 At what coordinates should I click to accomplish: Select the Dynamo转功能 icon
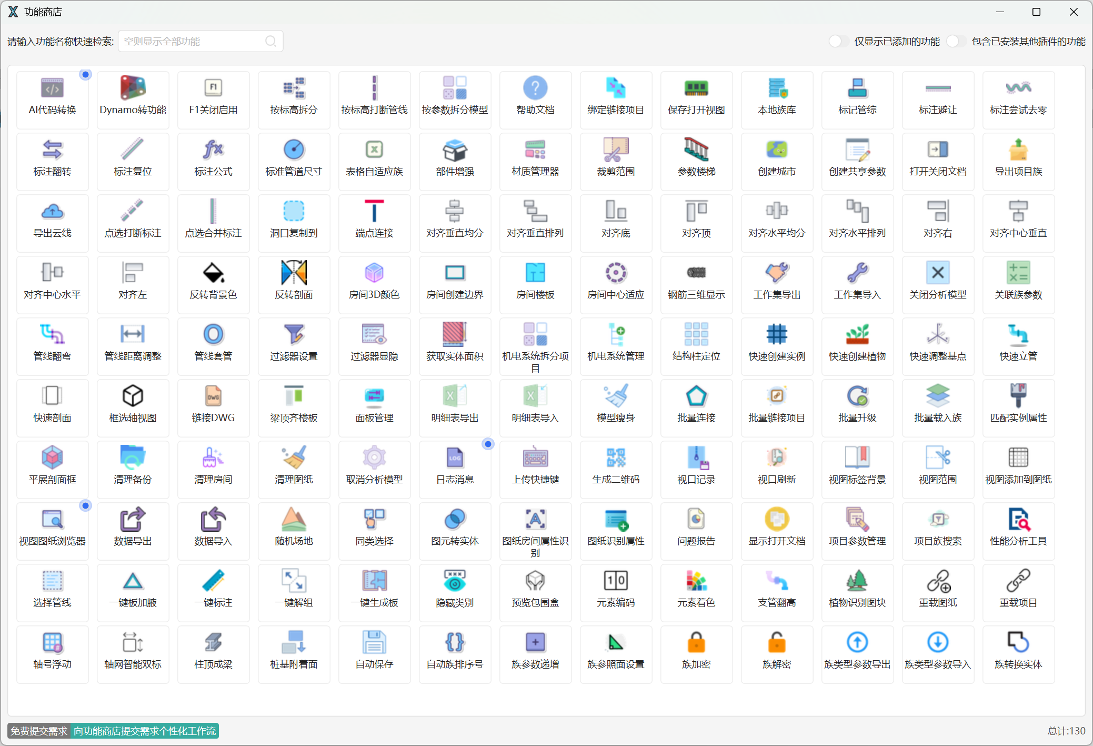[133, 87]
